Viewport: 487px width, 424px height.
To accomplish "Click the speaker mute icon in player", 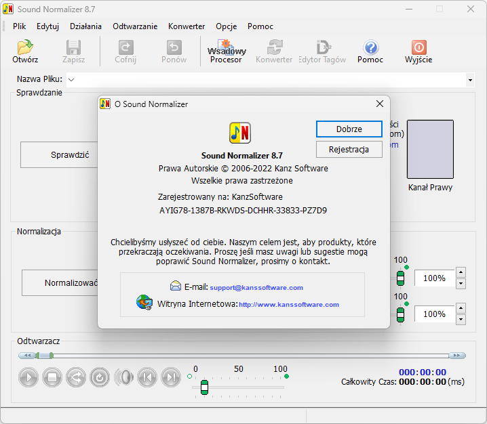I will click(x=123, y=377).
